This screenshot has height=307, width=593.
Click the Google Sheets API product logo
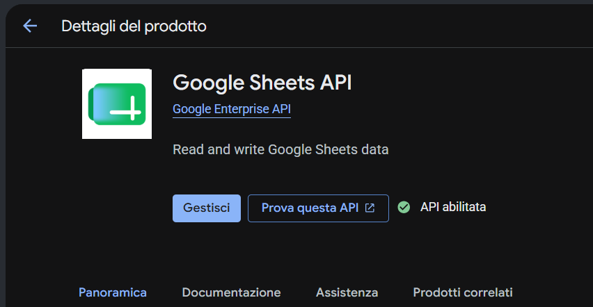tap(117, 104)
